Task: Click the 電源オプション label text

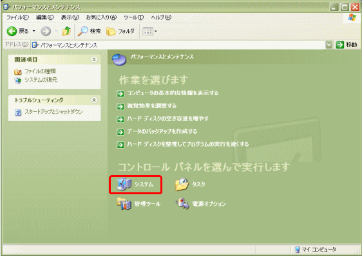Action: 209,204
